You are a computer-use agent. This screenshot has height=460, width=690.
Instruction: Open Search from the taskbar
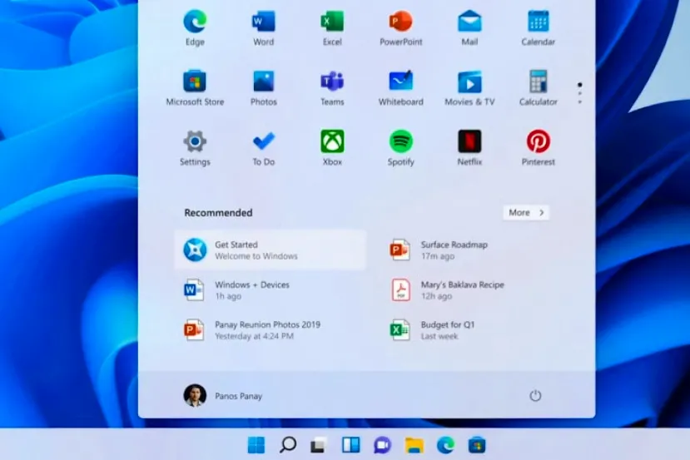point(288,445)
